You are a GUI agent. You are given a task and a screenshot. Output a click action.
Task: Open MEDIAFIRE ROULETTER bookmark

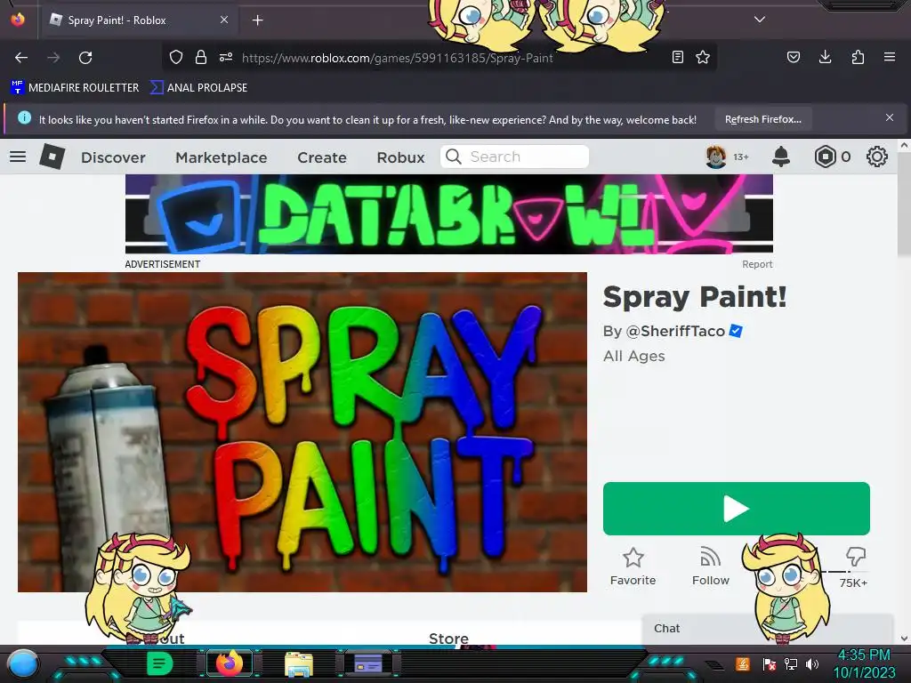coord(75,88)
